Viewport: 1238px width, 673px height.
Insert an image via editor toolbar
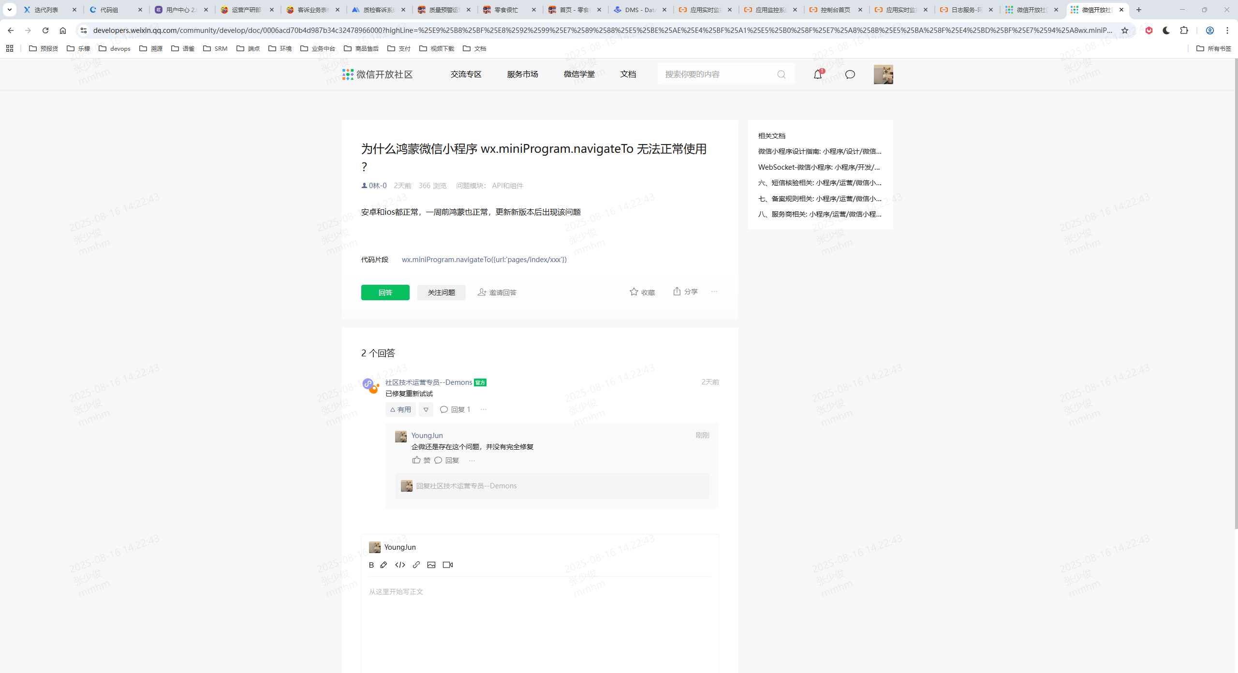click(x=431, y=565)
